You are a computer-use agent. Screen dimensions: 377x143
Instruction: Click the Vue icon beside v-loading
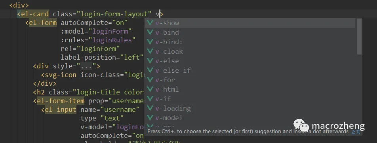150,108
